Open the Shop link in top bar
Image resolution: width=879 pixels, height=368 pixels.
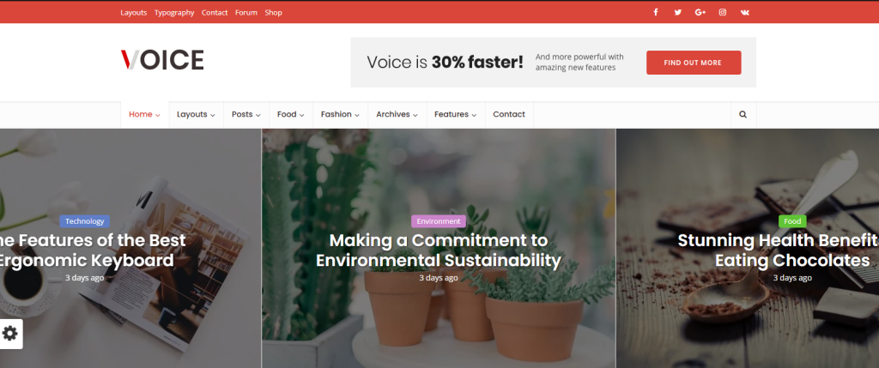click(x=274, y=13)
